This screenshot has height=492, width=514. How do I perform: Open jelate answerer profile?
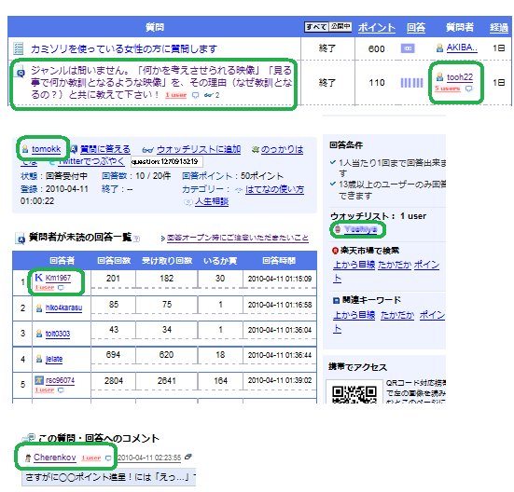(54, 359)
